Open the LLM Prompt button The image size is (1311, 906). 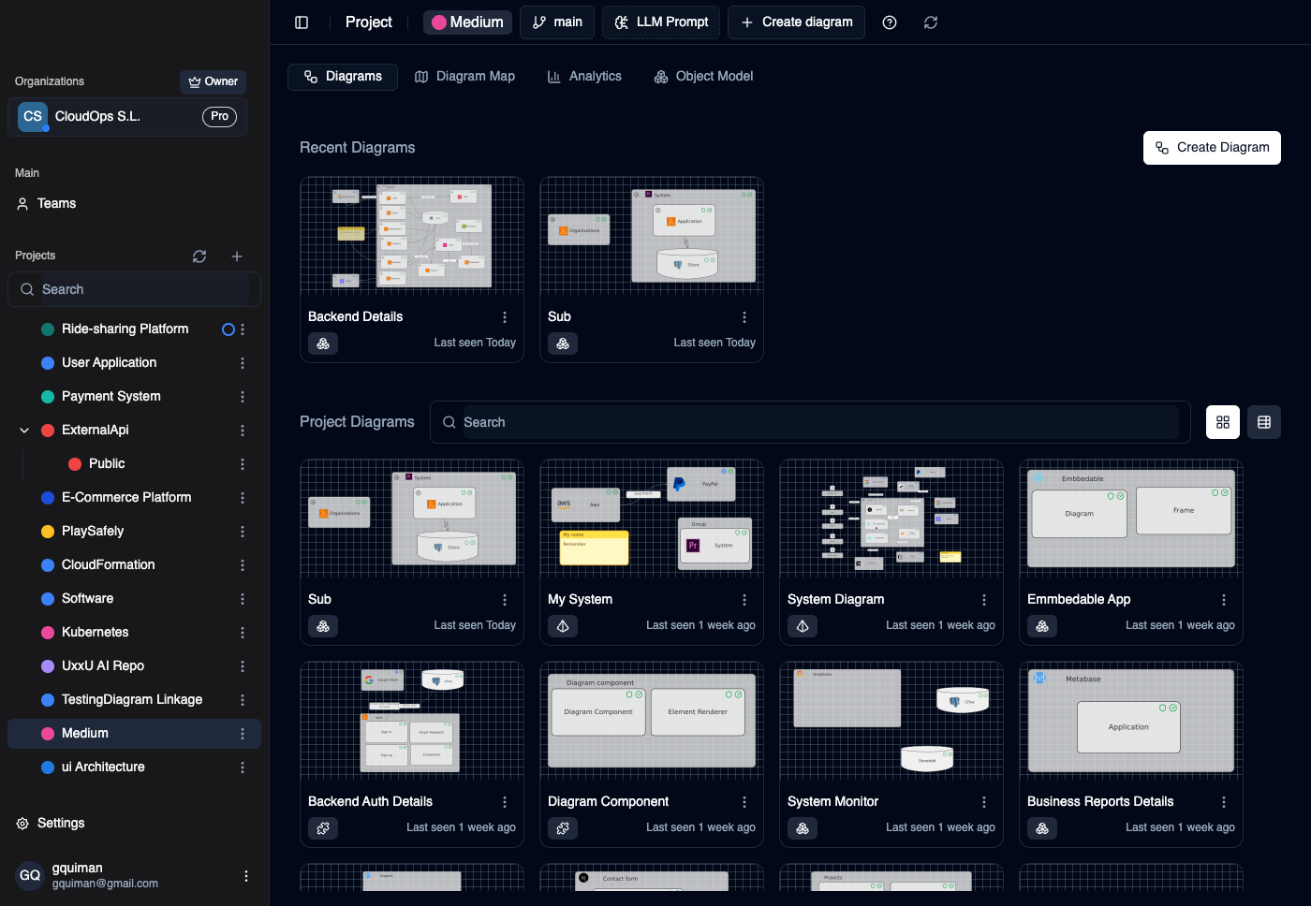(661, 22)
